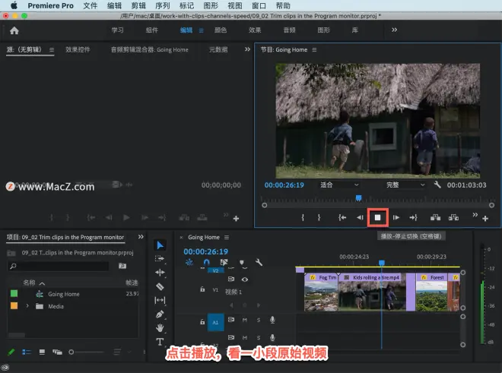502x373 pixels.
Task: Open the 音频剪辑混合器 tab
Action: [150, 49]
